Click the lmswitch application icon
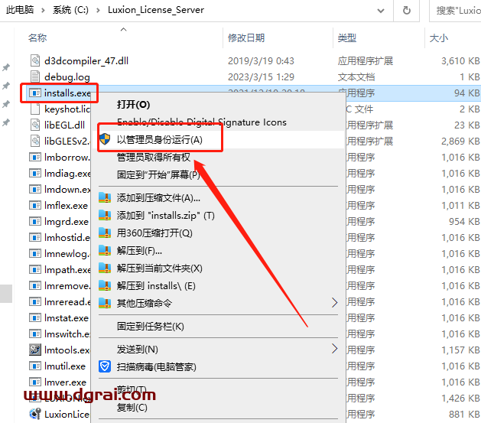This screenshot has height=423, width=481. point(35,334)
